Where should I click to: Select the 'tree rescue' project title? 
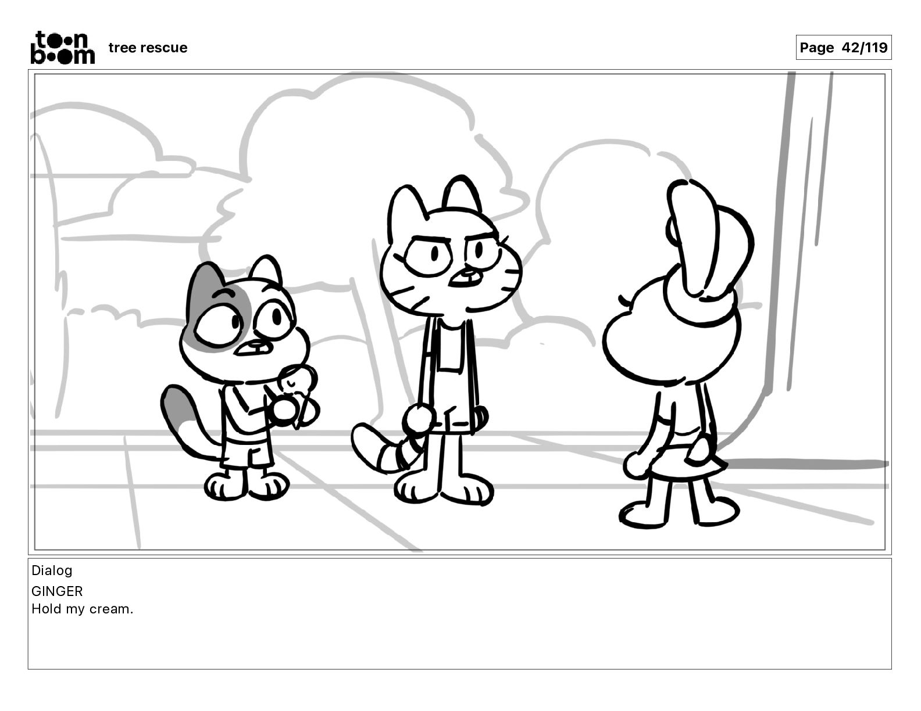pos(148,48)
